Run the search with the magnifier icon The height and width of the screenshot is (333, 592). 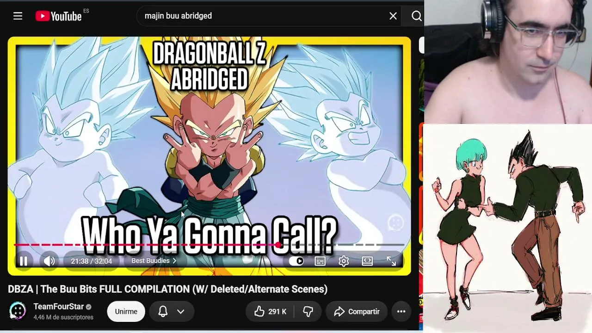click(x=416, y=16)
